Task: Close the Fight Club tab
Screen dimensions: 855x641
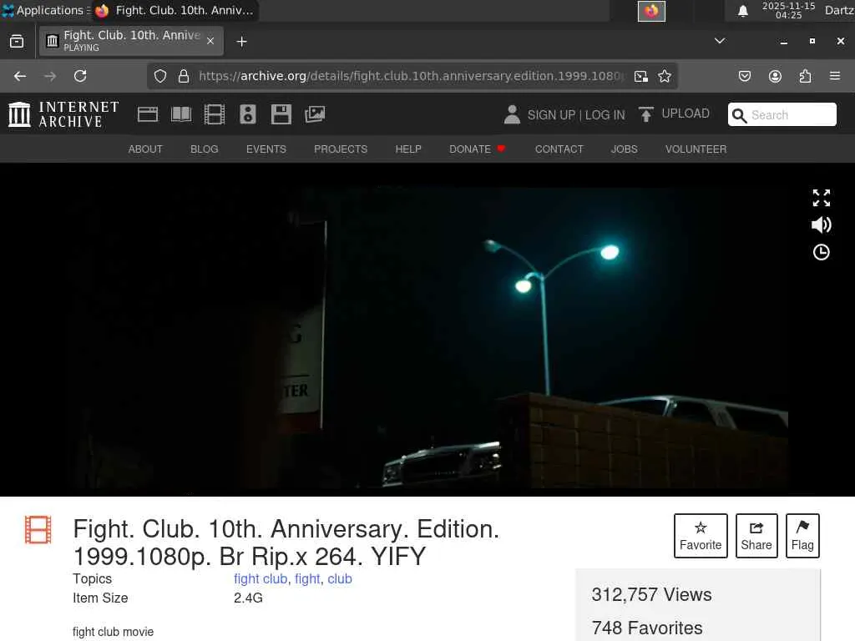Action: coord(210,41)
